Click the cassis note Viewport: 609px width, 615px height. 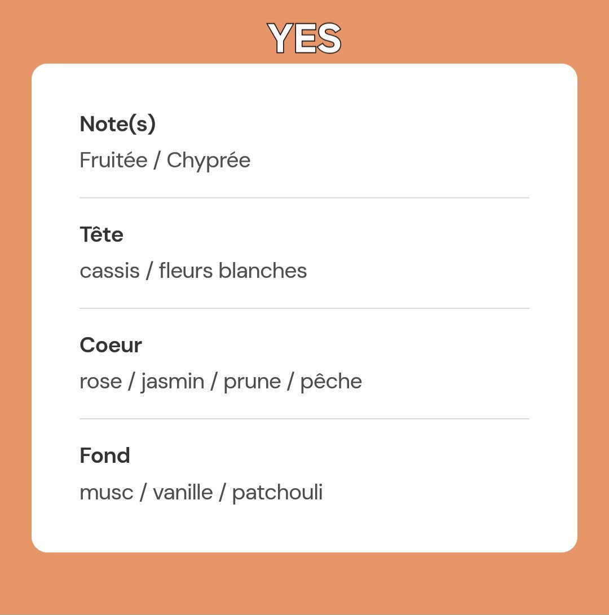[109, 271]
